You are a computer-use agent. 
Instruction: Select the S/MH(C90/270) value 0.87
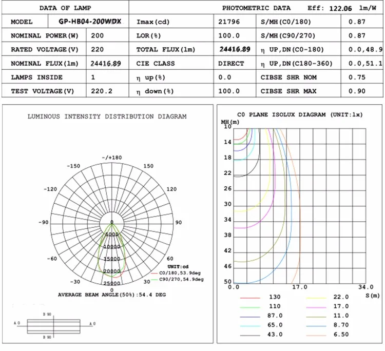[357, 35]
